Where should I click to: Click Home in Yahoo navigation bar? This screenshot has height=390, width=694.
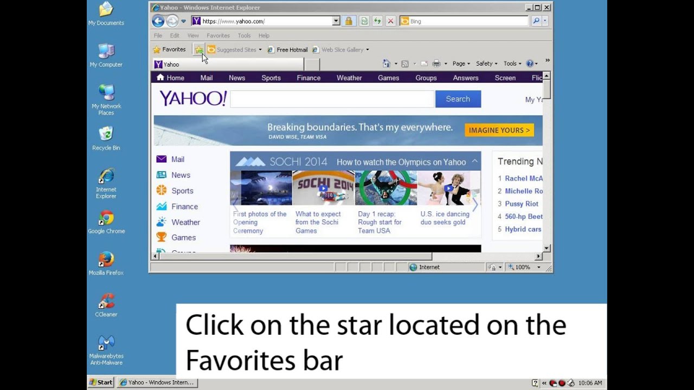[170, 78]
